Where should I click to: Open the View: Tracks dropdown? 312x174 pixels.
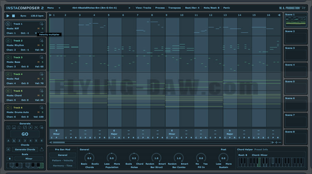[143, 8]
